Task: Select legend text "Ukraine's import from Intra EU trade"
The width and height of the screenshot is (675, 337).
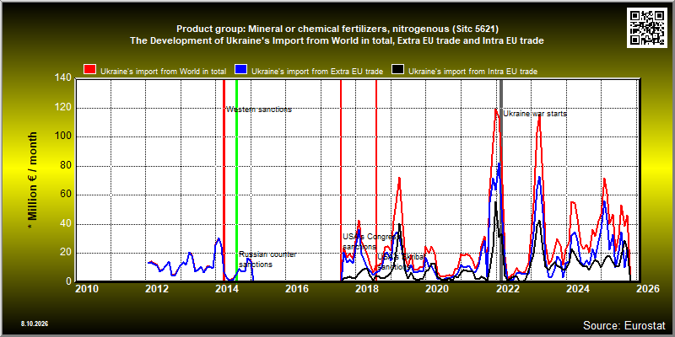Action: click(x=472, y=72)
